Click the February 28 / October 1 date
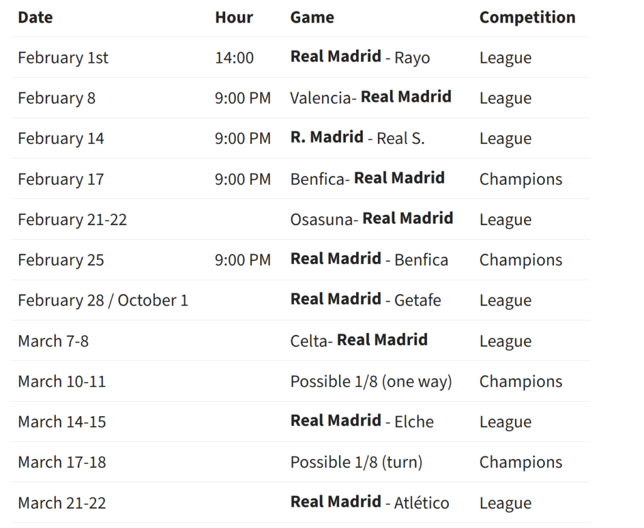Image resolution: width=644 pixels, height=528 pixels. tap(103, 300)
